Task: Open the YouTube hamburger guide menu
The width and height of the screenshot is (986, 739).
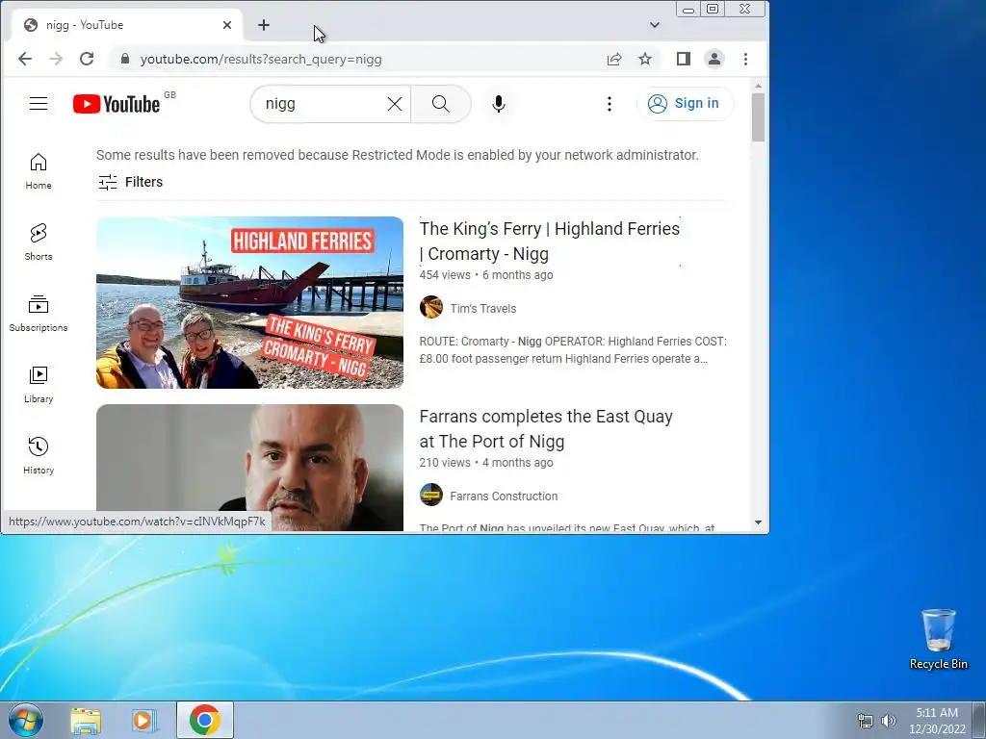Action: coord(39,104)
